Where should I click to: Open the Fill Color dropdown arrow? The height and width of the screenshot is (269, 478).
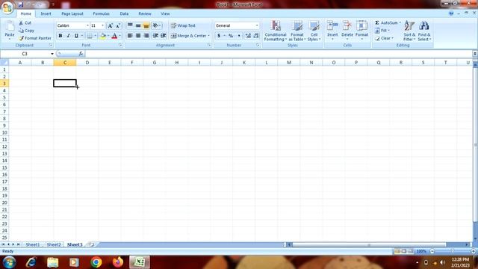108,36
